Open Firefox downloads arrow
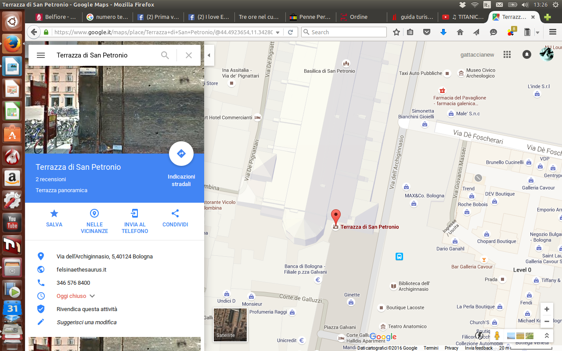562x351 pixels. 443,32
